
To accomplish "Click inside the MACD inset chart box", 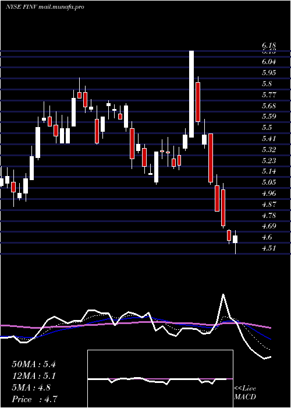I will pos(160,379).
